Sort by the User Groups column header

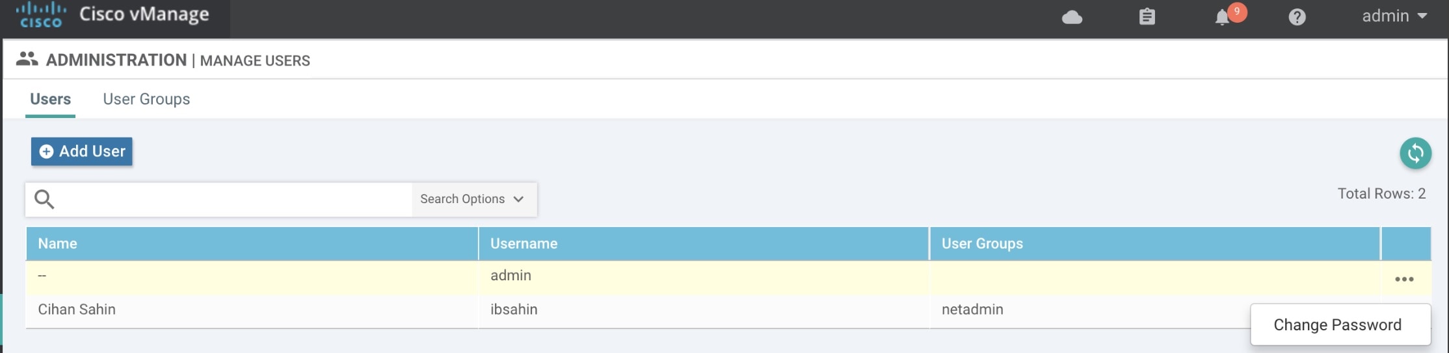point(982,243)
